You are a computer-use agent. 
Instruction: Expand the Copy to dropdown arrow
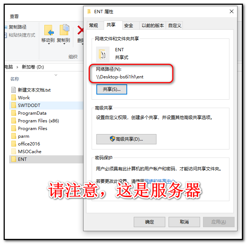64,44
